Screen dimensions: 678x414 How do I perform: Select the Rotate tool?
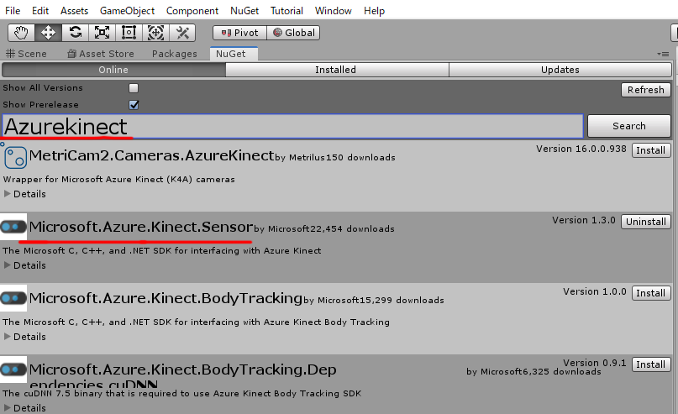click(76, 33)
